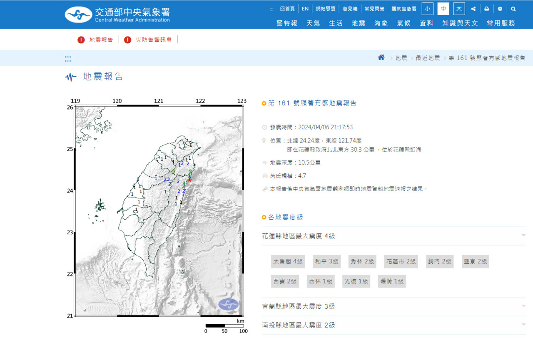Open the 海象 menu
Screen dimensions: 533x338
click(381, 23)
